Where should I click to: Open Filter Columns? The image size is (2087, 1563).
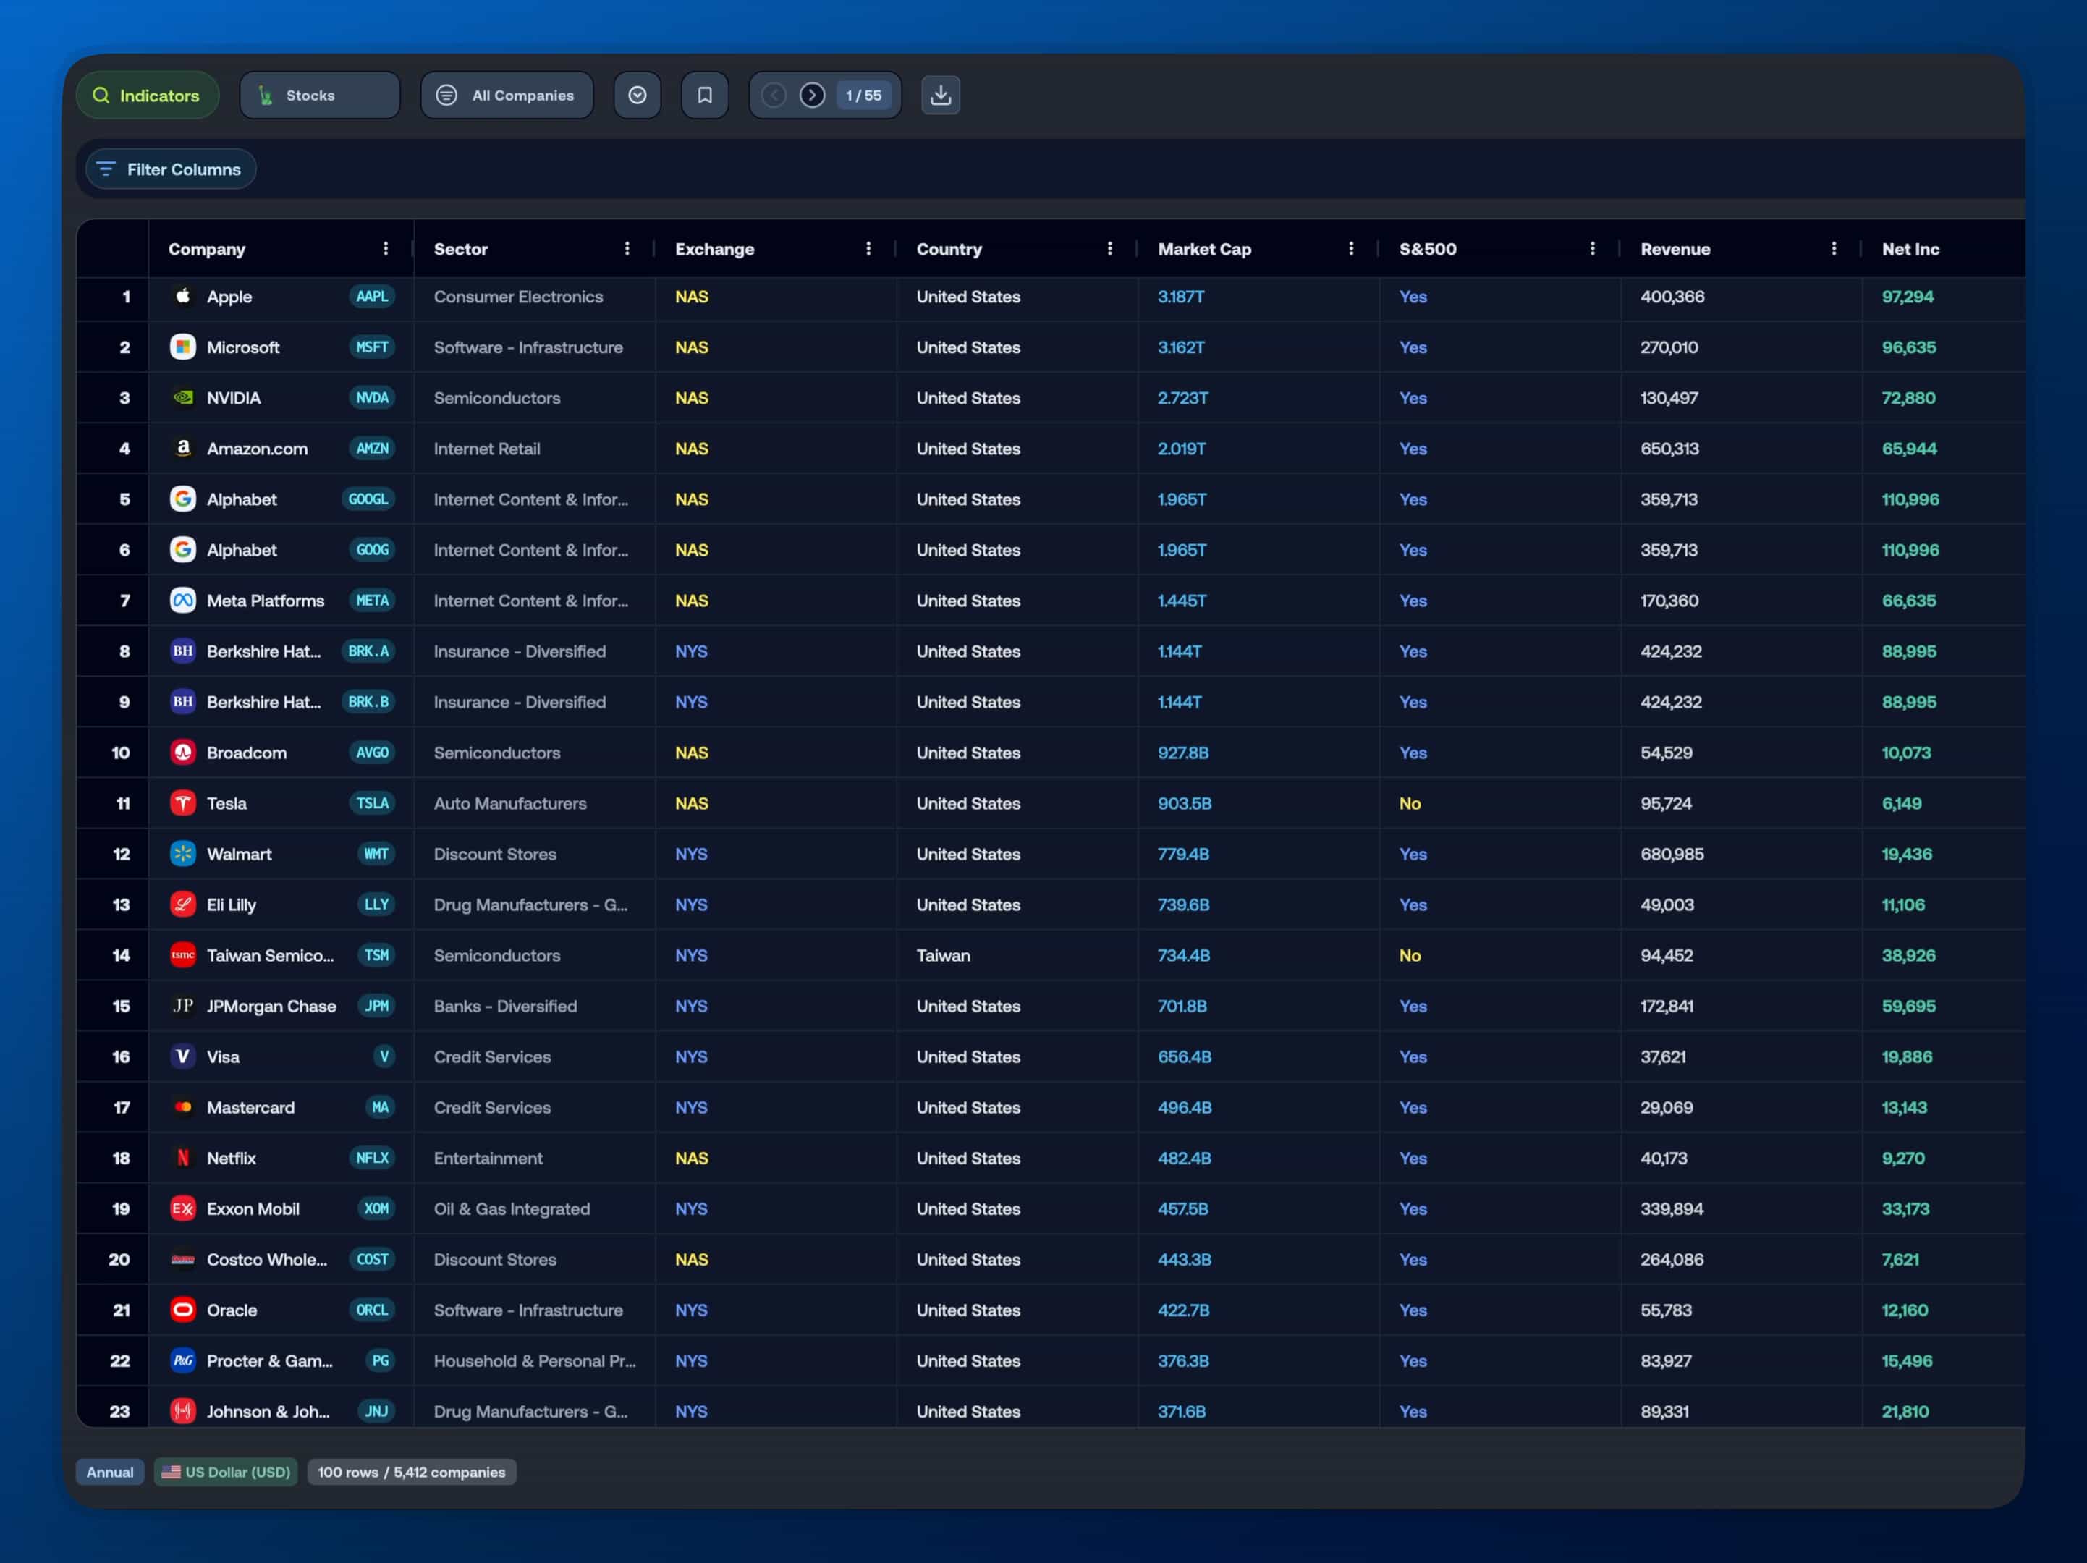(x=170, y=169)
